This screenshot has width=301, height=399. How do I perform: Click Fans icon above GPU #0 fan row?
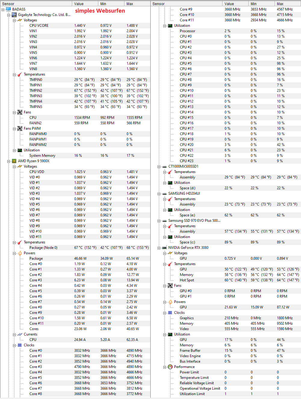(x=170, y=286)
